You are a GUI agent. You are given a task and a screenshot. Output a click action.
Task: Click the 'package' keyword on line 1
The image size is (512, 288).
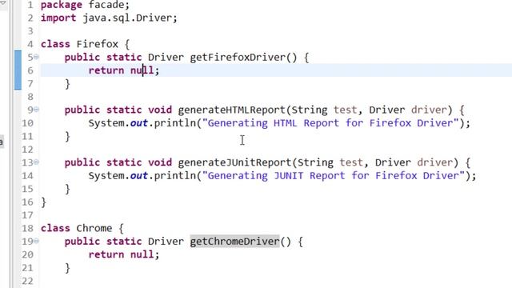coord(62,5)
